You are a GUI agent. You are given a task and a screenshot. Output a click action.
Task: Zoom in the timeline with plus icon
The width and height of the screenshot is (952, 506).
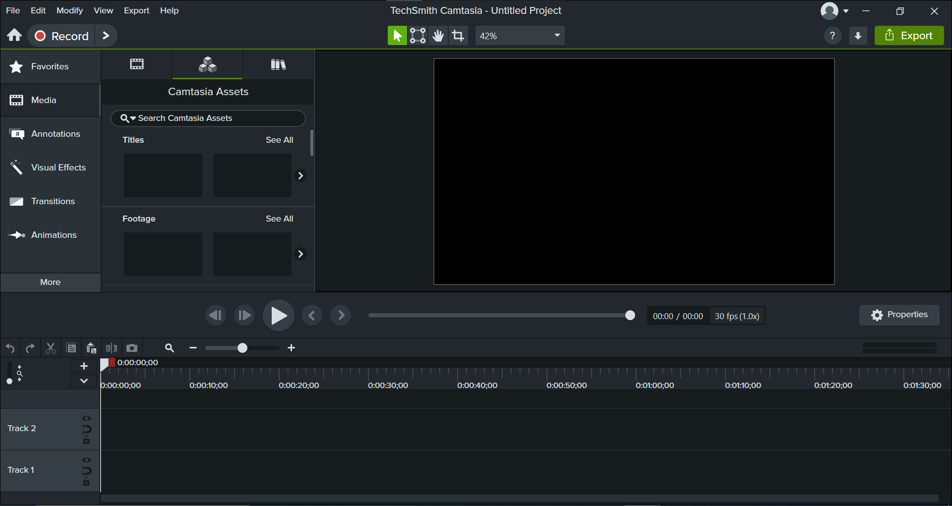click(292, 348)
